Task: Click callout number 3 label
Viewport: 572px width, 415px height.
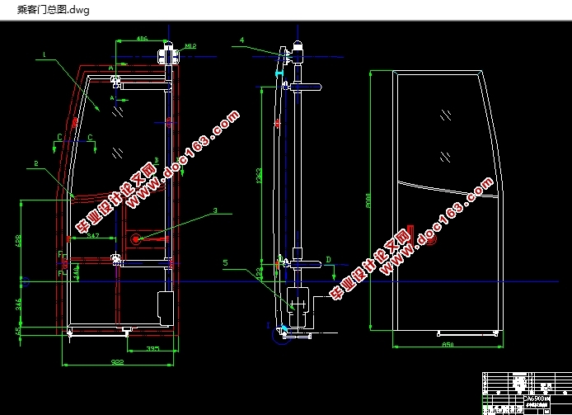Action: tap(215, 210)
